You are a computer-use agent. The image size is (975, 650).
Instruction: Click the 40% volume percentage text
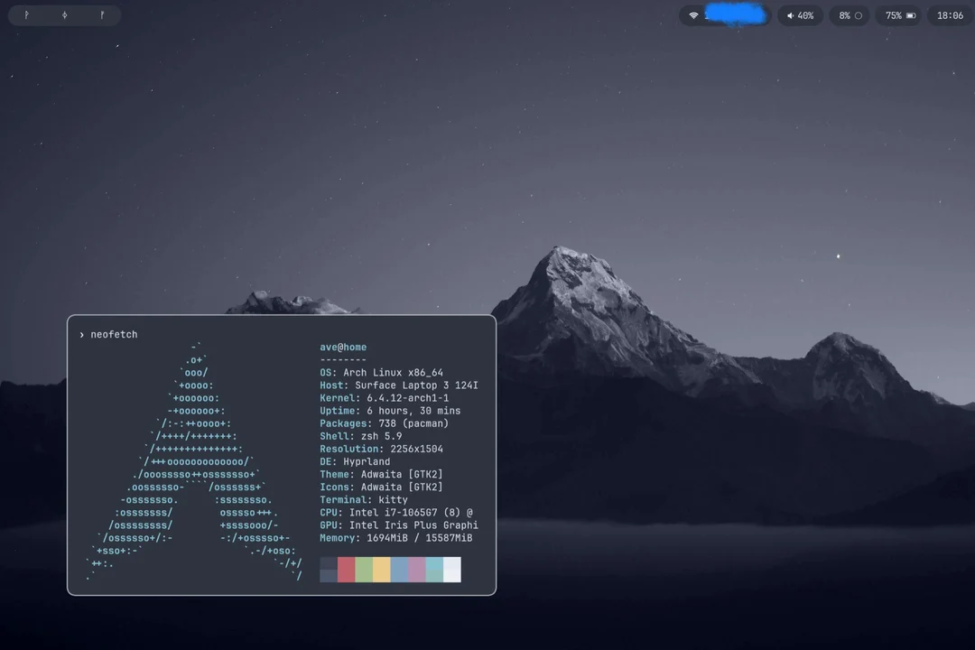point(805,15)
